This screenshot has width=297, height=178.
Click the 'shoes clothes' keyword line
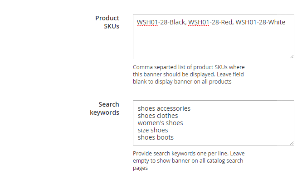(158, 116)
